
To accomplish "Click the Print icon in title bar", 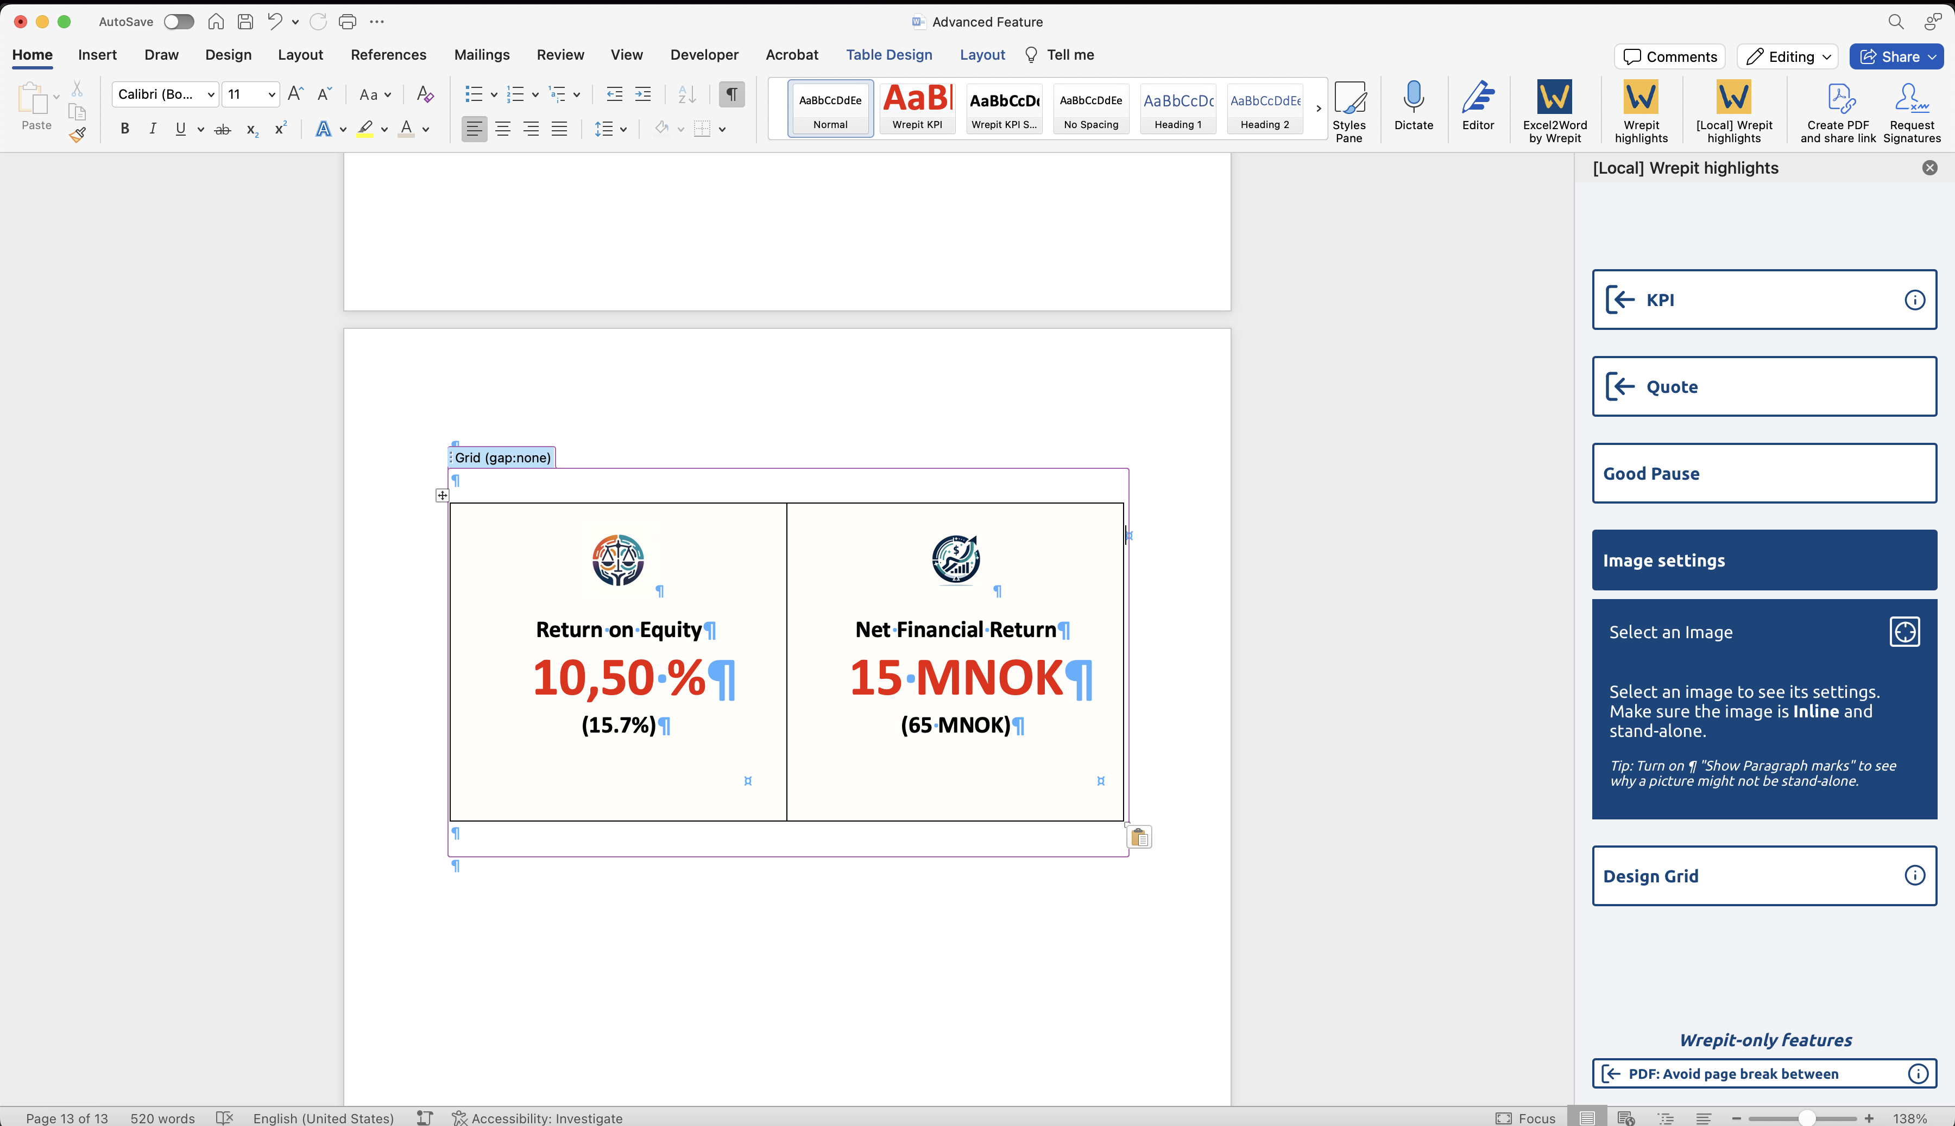I will click(348, 22).
